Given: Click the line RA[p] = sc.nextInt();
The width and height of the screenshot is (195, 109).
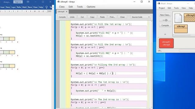Looking at the screenshot, I should point(90,36).
